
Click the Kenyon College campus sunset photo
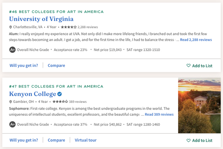coord(200,106)
